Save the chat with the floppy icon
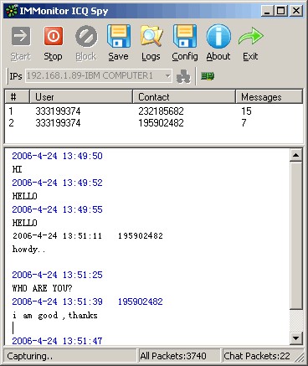Viewport: 308px width, 366px height. (119, 36)
